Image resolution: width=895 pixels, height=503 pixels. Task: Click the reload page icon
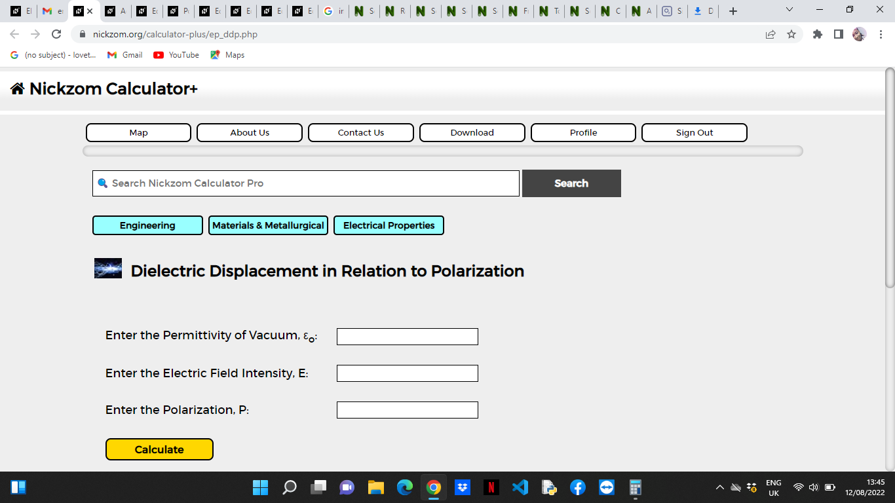click(56, 34)
